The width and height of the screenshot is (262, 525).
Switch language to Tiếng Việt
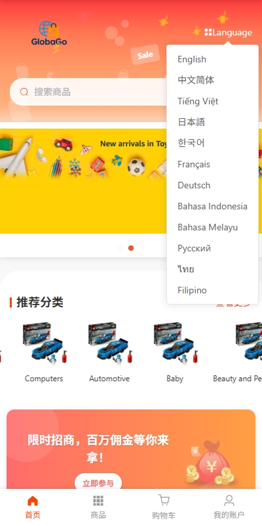[198, 101]
